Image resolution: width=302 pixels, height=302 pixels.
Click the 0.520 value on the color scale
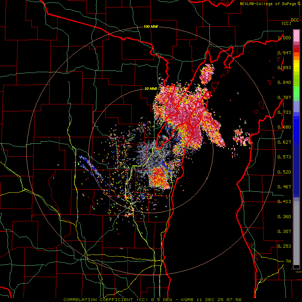pyautogui.click(x=284, y=172)
